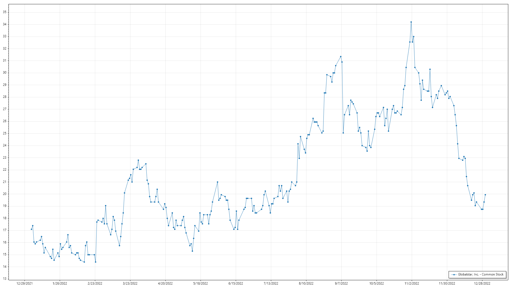Select the 9/7/2022 x-axis date label
512x288 pixels.
pyautogui.click(x=341, y=283)
